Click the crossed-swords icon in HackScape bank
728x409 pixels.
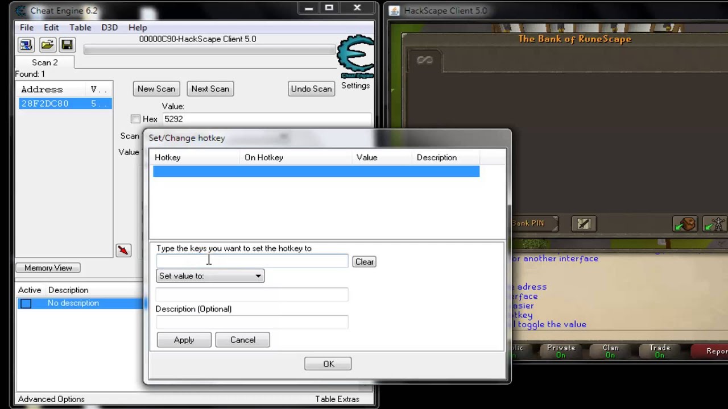(x=584, y=224)
